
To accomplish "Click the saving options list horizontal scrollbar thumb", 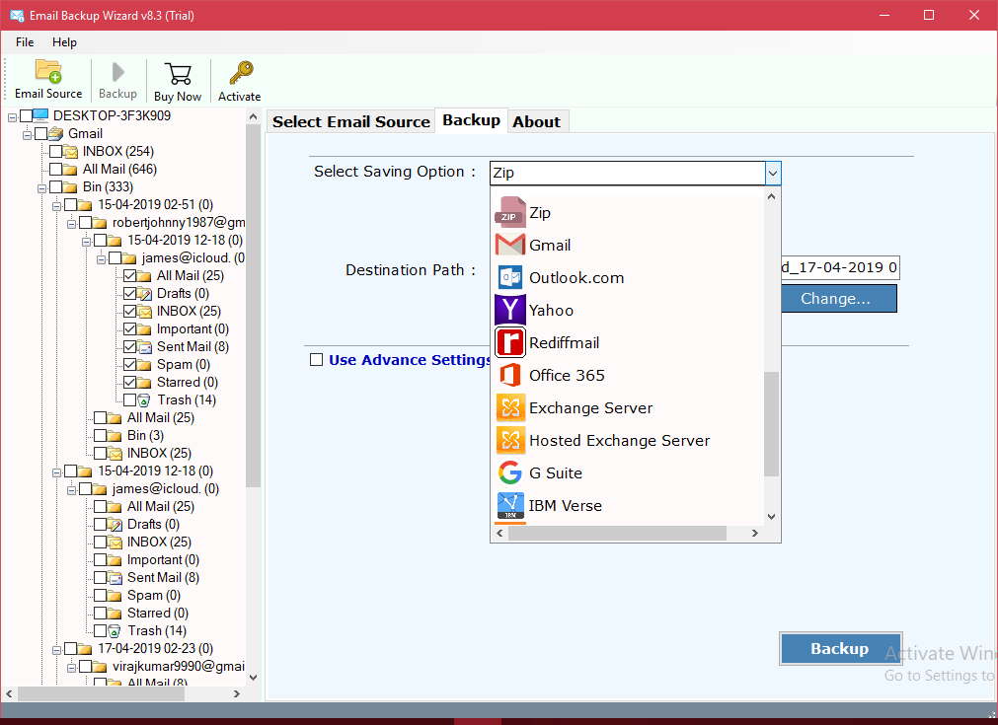I will [x=617, y=533].
